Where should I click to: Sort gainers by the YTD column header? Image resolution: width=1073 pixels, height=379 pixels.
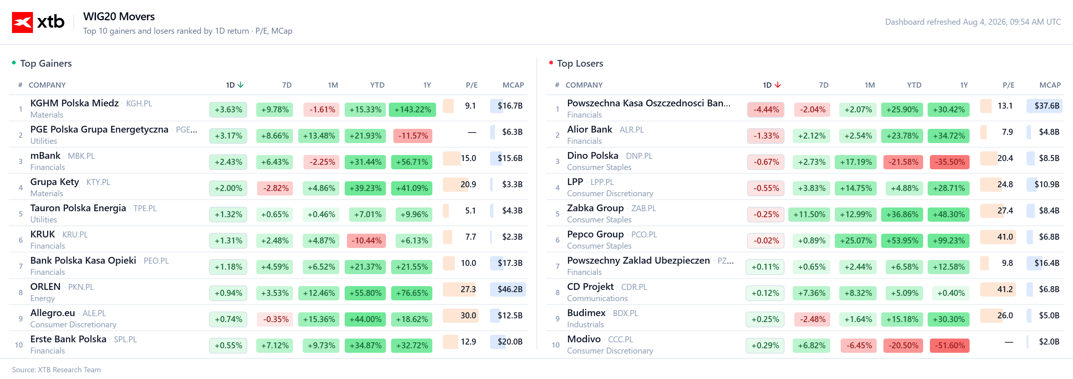tap(377, 85)
